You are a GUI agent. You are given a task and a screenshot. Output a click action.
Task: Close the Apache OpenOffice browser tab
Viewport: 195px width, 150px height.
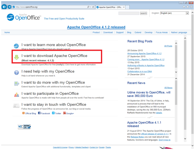(x=124, y=7)
